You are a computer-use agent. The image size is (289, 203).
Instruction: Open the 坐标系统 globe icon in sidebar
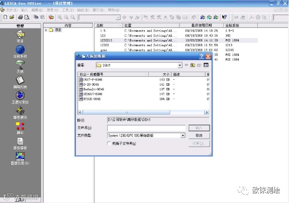click(20, 52)
